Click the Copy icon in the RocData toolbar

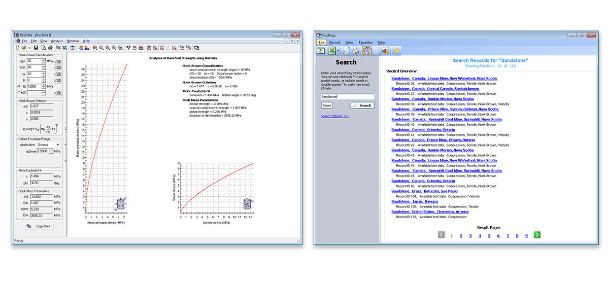pos(58,48)
